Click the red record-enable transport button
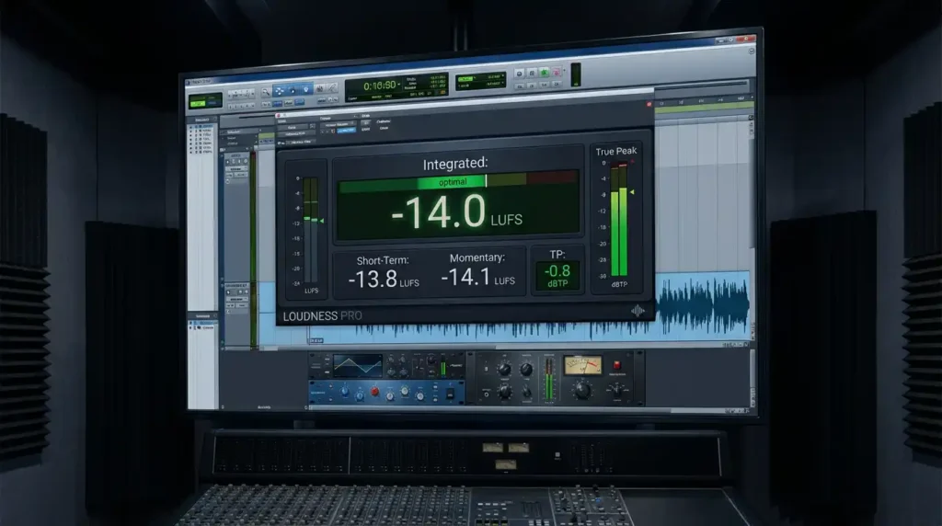 tap(557, 72)
